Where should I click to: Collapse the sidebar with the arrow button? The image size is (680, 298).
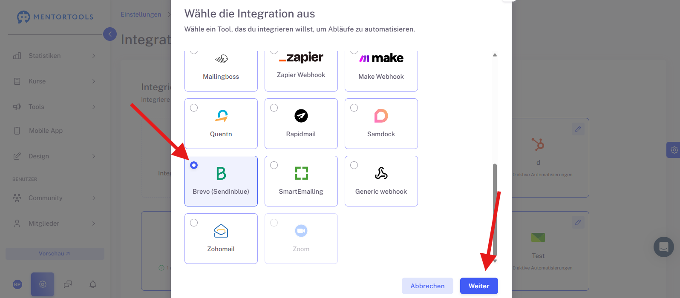point(110,34)
